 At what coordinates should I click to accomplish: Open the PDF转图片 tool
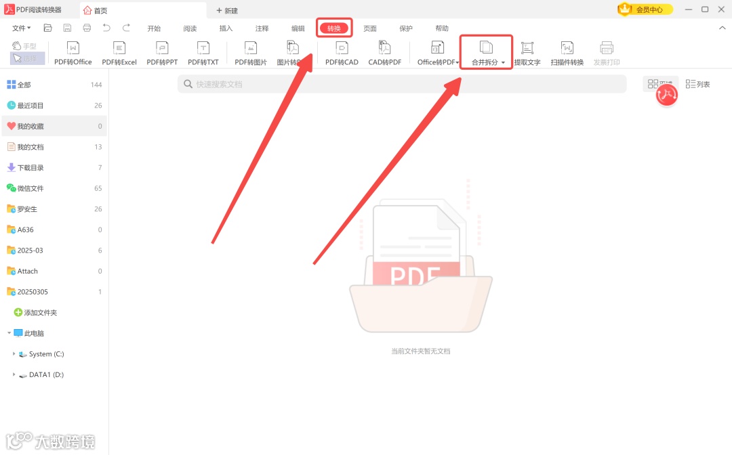(251, 53)
